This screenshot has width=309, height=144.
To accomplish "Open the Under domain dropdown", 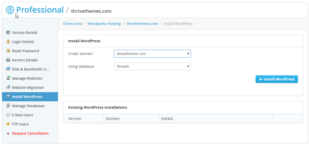I will point(152,54).
